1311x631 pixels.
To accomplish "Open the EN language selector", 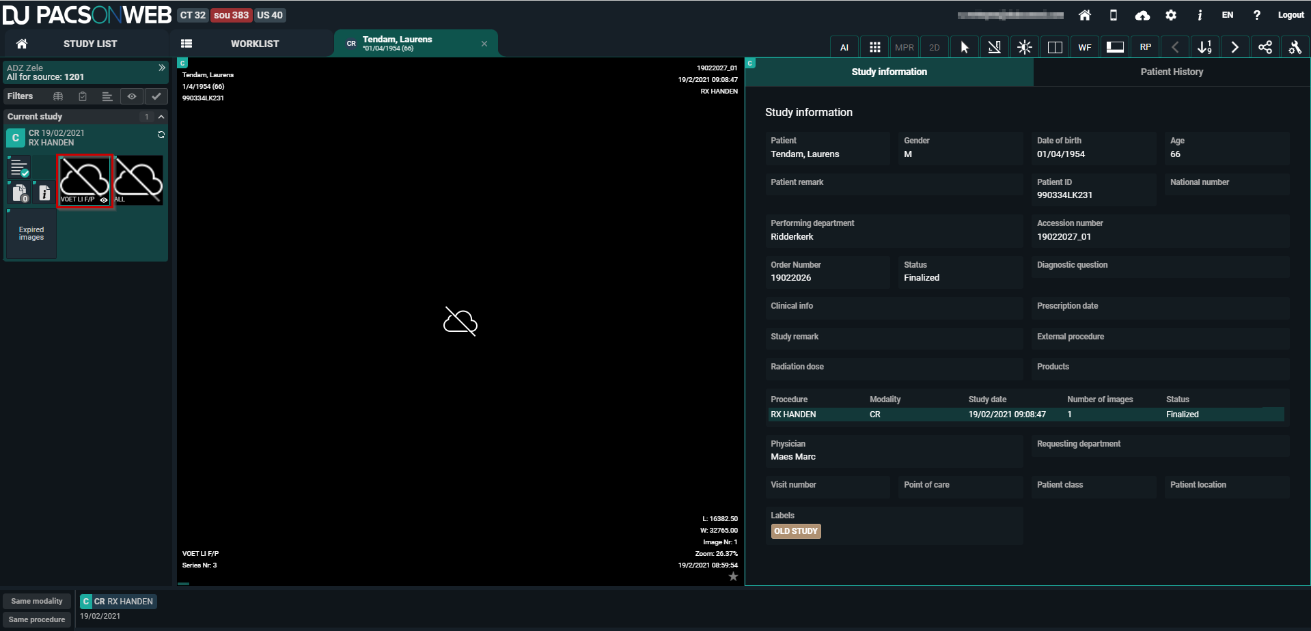I will click(x=1228, y=15).
